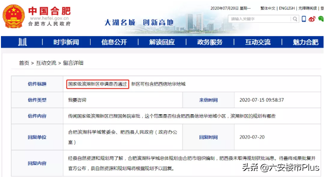
Task: Open 无障碍阅读 accessibility mode
Action: coord(307,8)
